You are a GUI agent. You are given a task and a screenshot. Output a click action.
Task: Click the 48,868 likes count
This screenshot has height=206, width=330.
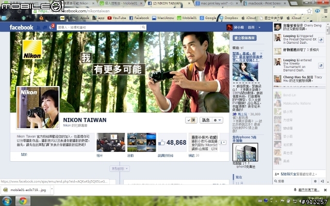pyautogui.click(x=176, y=143)
